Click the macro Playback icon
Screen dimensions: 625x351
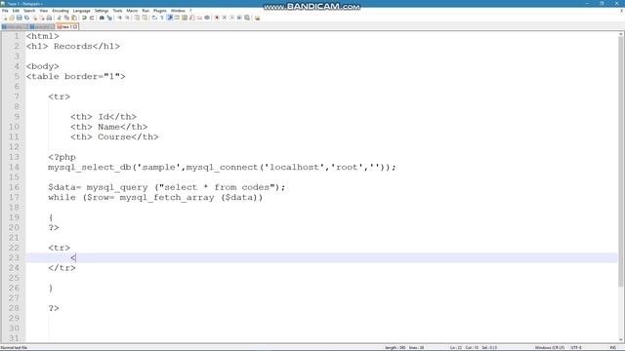pyautogui.click(x=232, y=18)
